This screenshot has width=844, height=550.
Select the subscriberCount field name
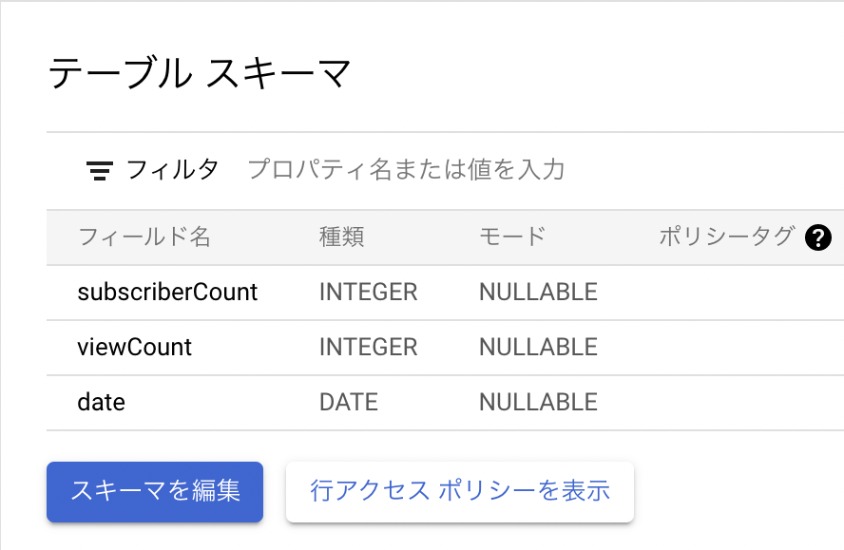(x=167, y=293)
